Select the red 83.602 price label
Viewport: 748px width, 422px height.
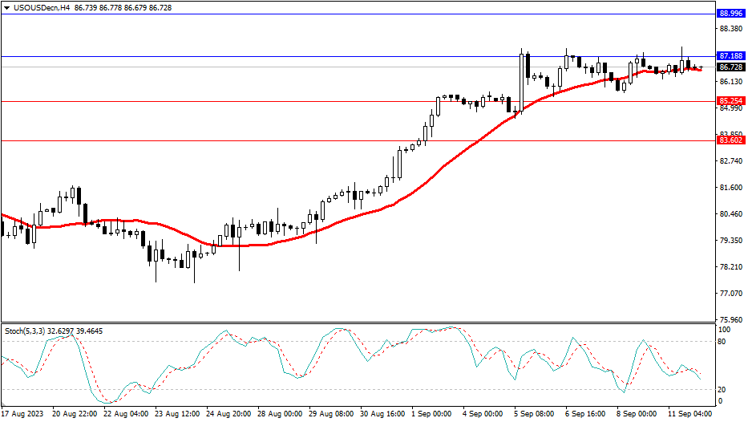pos(730,140)
